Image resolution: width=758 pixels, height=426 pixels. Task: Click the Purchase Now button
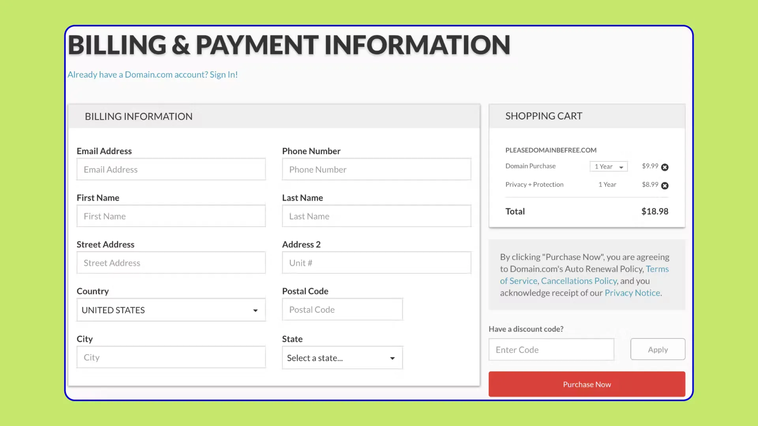pos(587,384)
